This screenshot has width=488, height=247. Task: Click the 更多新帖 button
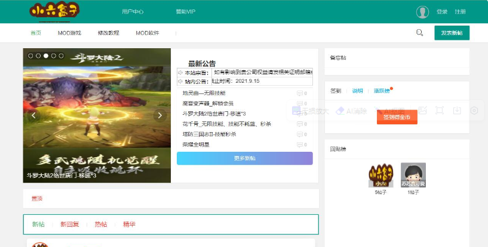(x=245, y=158)
